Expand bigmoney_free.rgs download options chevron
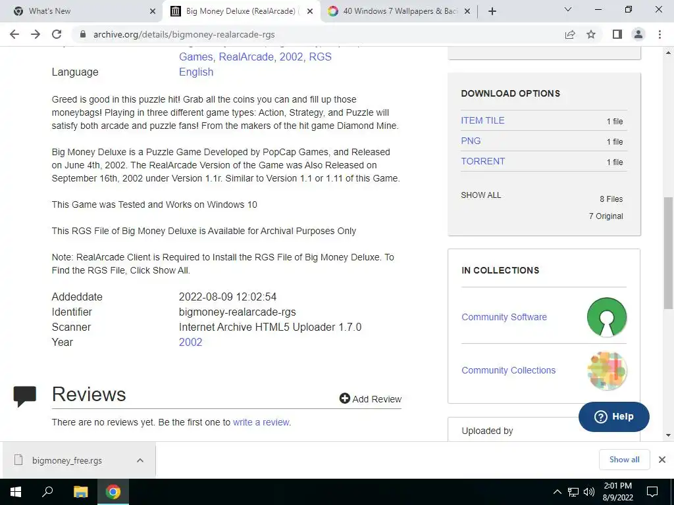Viewport: 674px width, 505px height. point(140,460)
